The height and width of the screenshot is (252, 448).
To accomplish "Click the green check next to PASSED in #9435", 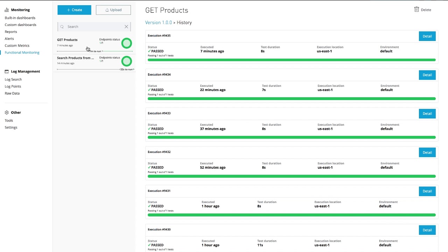I will pyautogui.click(x=149, y=51).
